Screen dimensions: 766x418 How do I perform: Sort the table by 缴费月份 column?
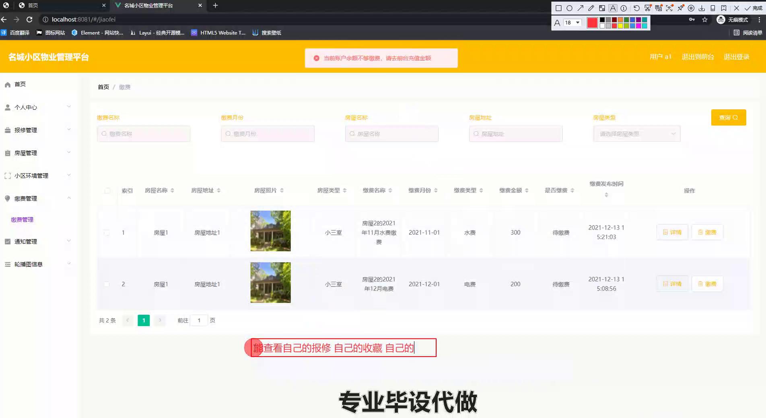(436, 191)
